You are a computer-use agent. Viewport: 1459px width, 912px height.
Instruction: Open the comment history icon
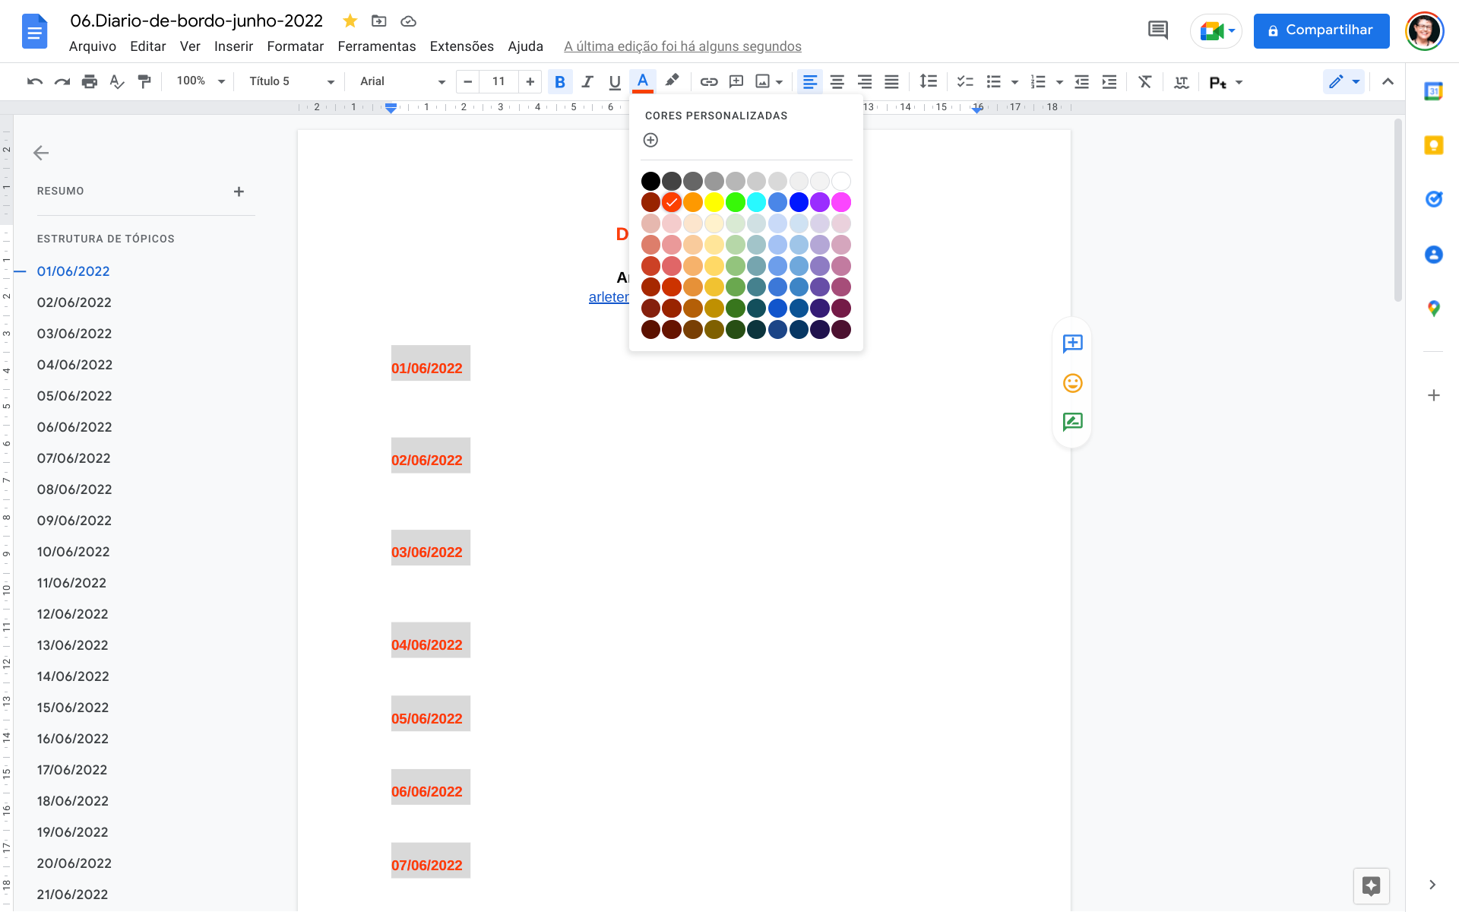1157,30
